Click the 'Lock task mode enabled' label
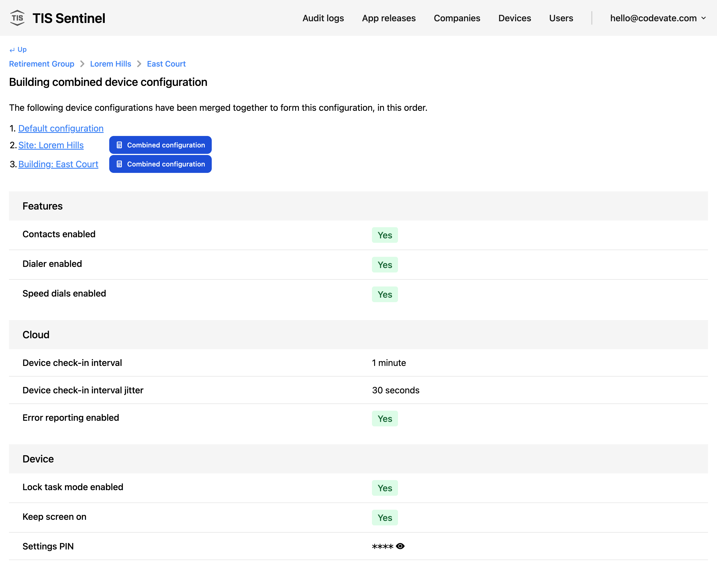Screen dimensions: 717x564 73,487
